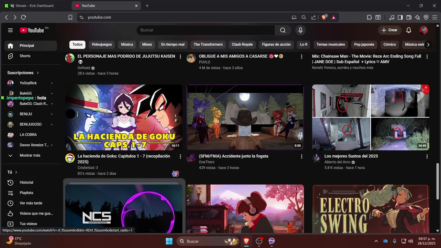The image size is (441, 248).
Task: Reload the page in the browser
Action: point(23,17)
